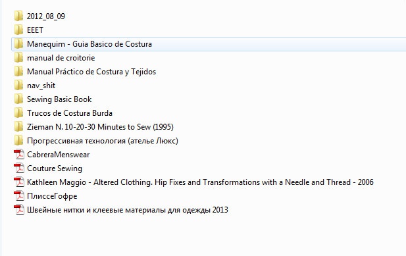Click the Kathleen Maggio - Altered Clothing file name
This screenshot has height=256, width=406.
(x=200, y=182)
